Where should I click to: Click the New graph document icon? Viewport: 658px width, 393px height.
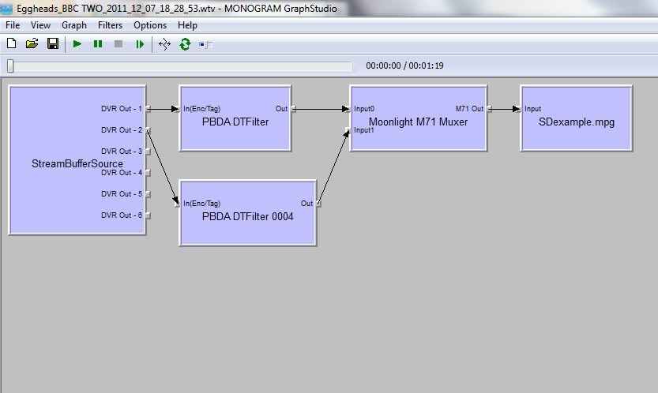click(12, 43)
